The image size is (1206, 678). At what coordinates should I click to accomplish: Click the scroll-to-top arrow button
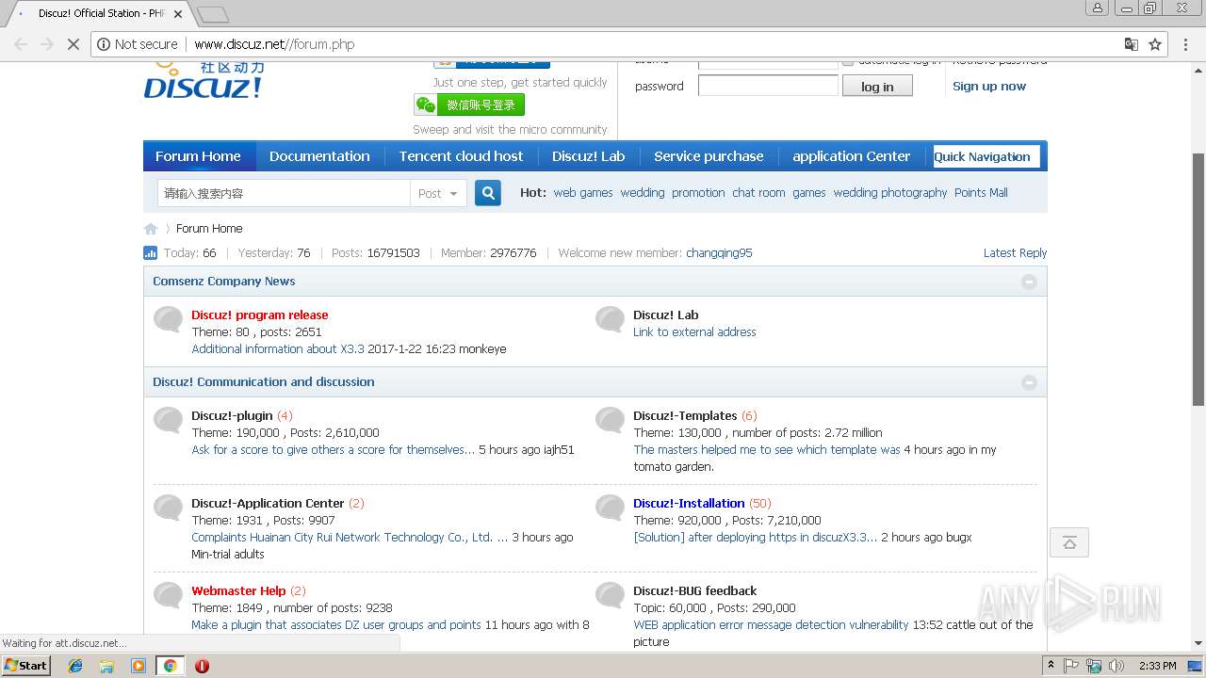[1069, 542]
